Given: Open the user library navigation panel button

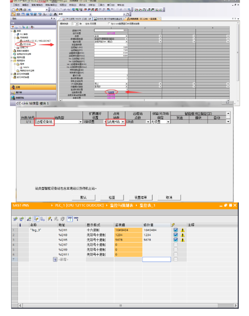Looking at the screenshot, I should [33, 92].
